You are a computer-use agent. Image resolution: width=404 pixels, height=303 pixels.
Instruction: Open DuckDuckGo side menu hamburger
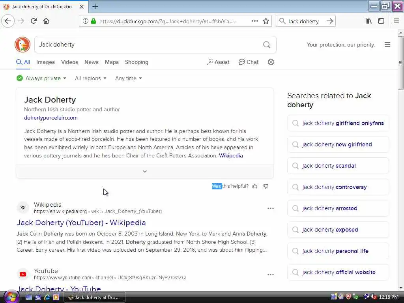(387, 45)
